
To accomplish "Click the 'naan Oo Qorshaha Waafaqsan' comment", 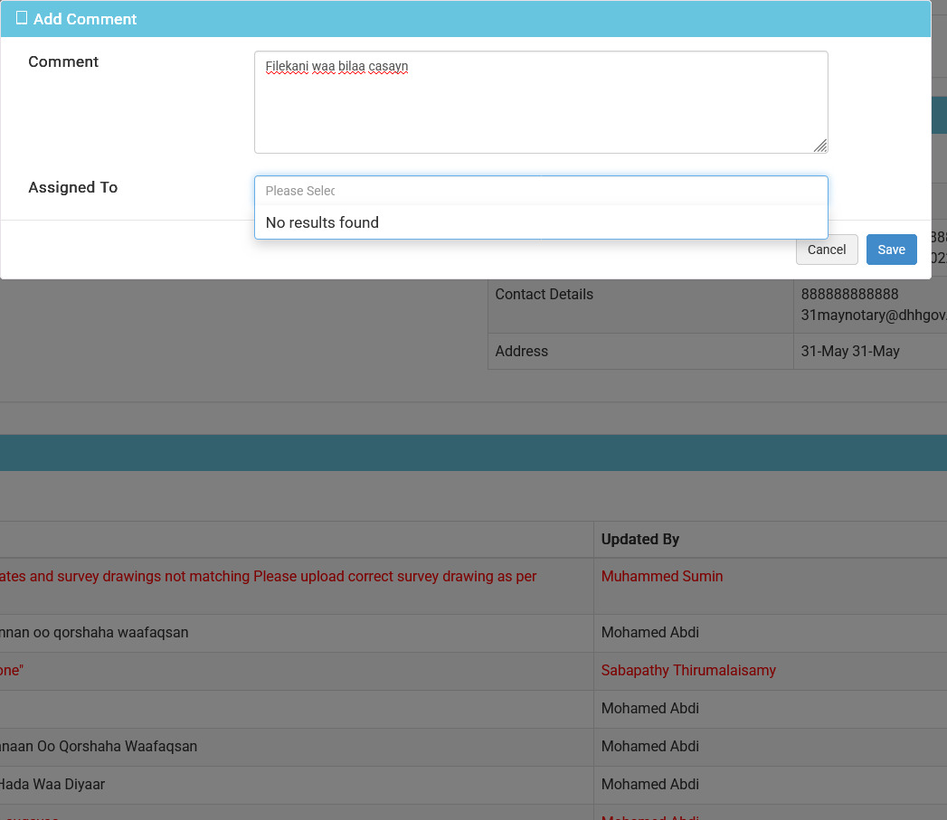I will click(99, 747).
